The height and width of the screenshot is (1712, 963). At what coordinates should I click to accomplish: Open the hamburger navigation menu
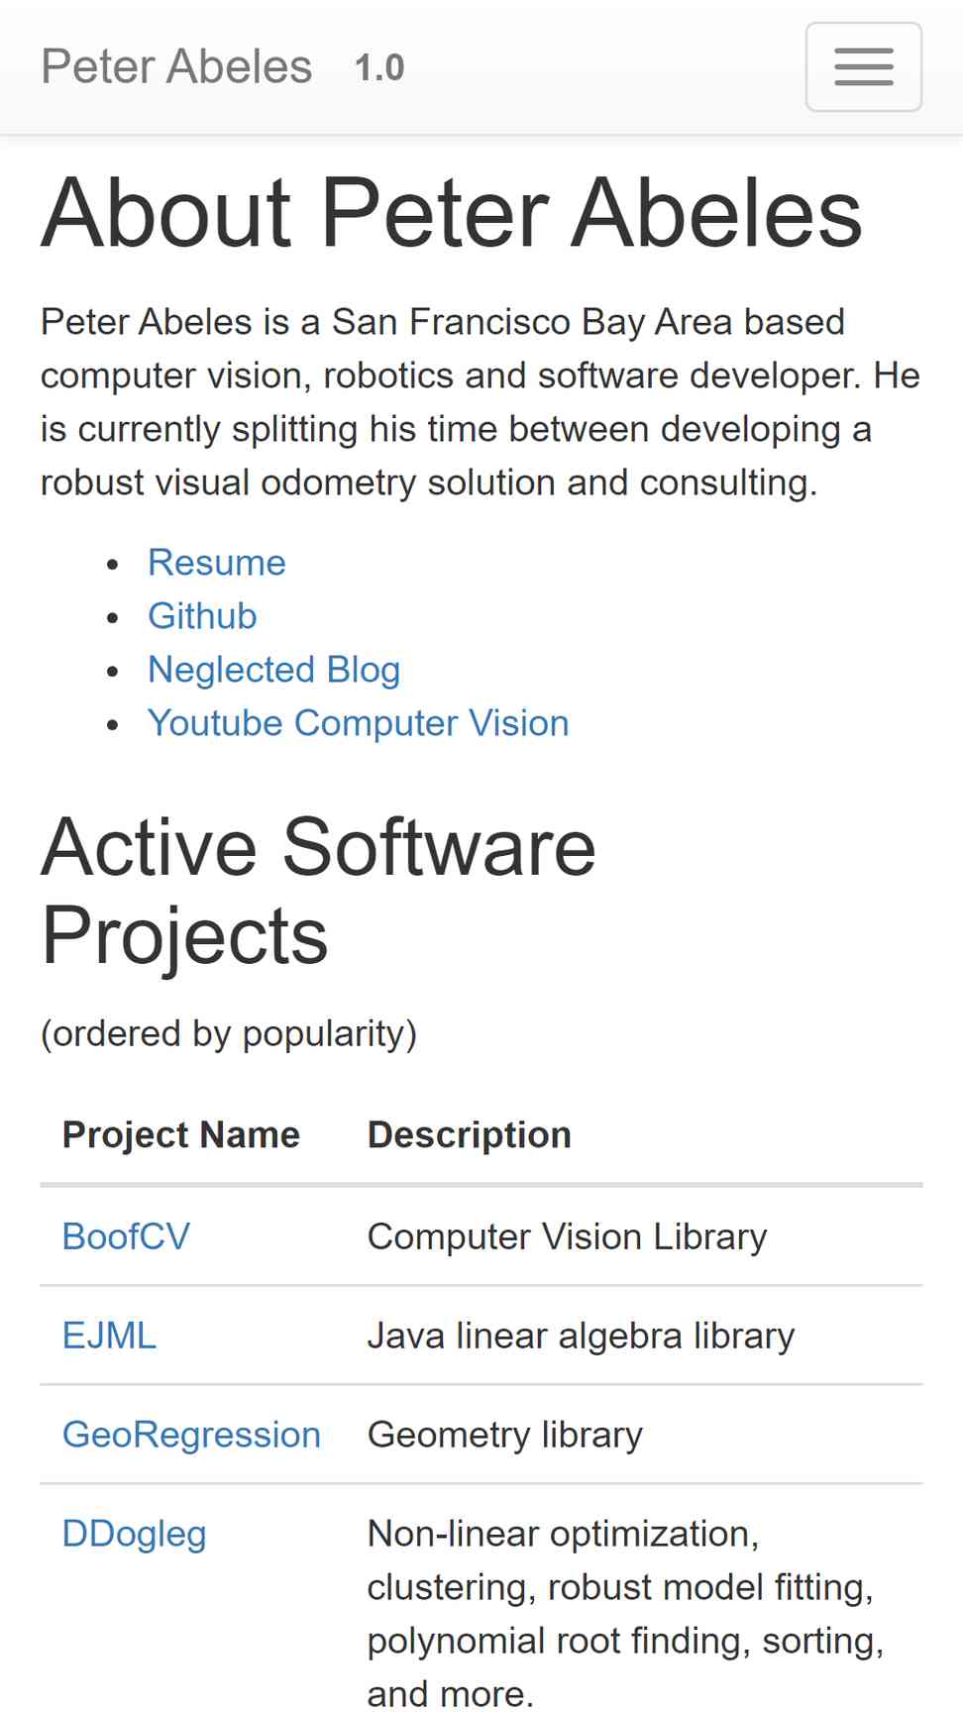pos(864,66)
